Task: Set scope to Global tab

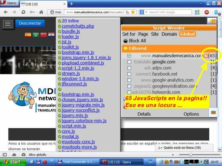Action: point(187,34)
